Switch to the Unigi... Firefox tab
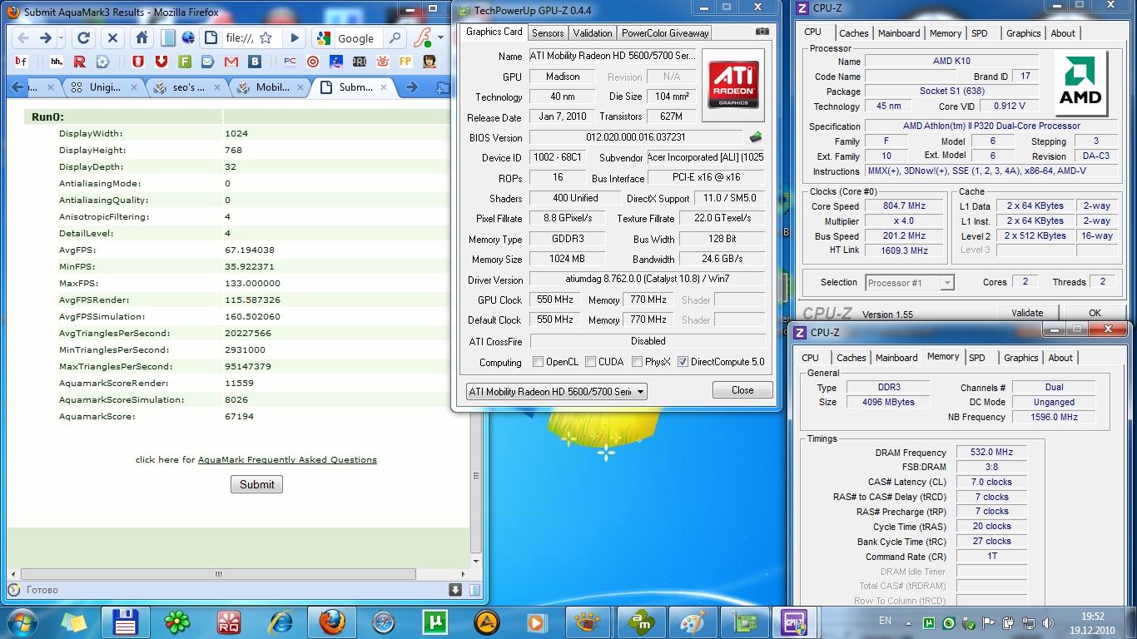 tap(106, 87)
